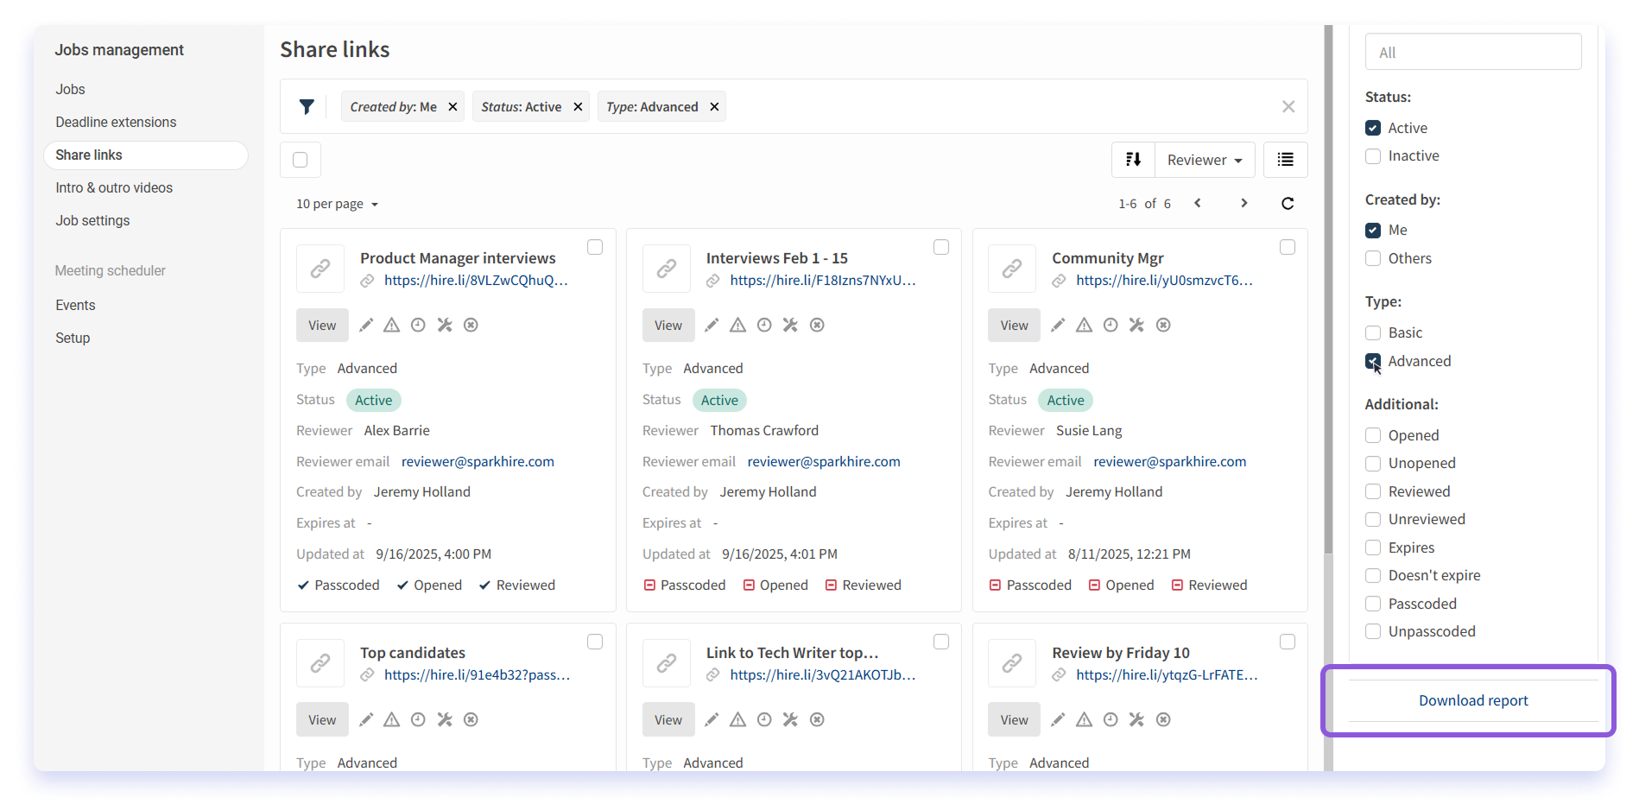1639x810 pixels.
Task: Select the Review by Friday 10 checkbox
Action: 1288,642
